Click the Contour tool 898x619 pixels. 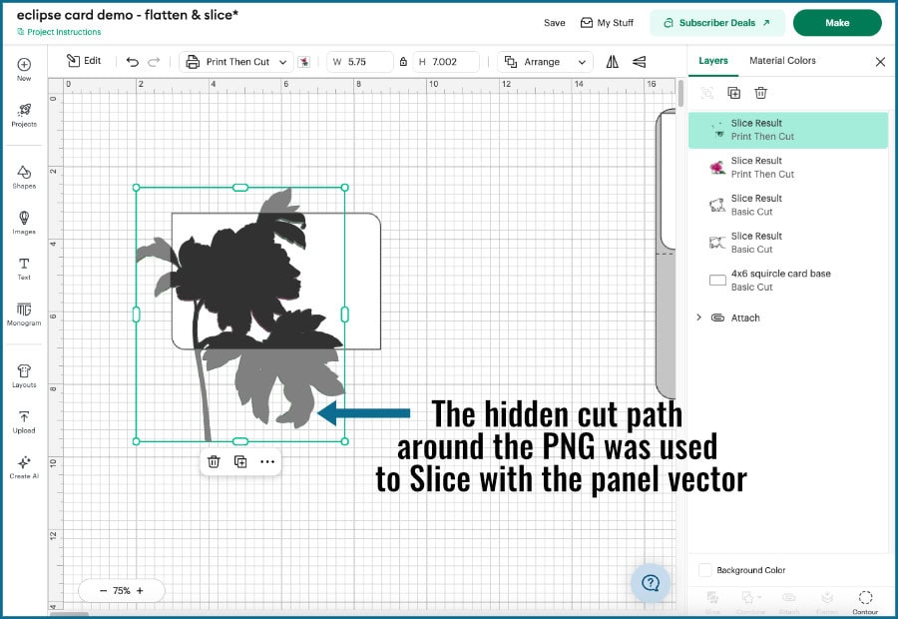pyautogui.click(x=865, y=602)
